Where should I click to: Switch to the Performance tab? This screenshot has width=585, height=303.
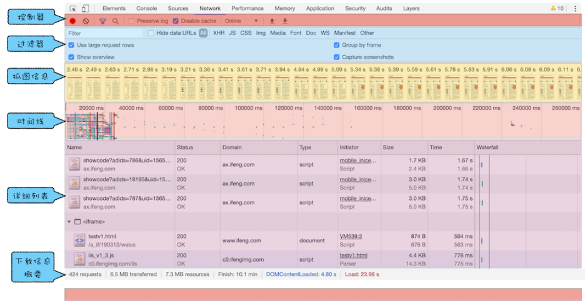(247, 9)
